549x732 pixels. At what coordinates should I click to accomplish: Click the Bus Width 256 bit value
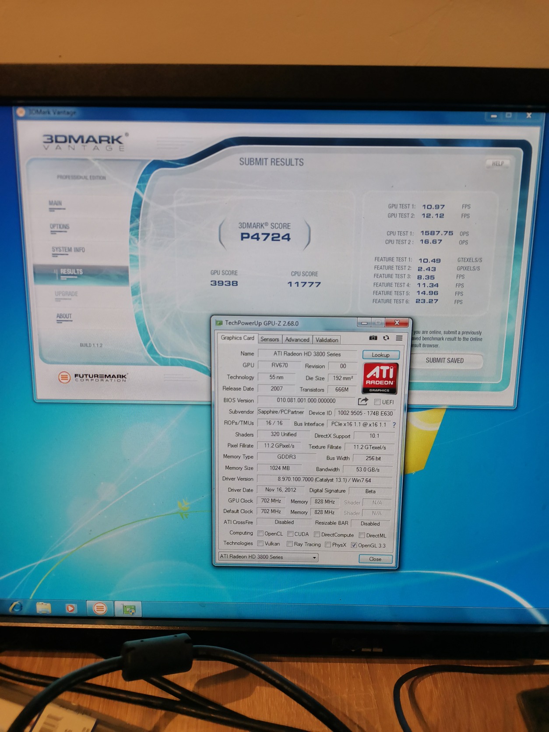(373, 458)
